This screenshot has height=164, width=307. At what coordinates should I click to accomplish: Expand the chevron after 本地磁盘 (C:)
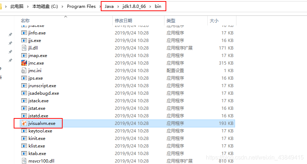coord(63,6)
